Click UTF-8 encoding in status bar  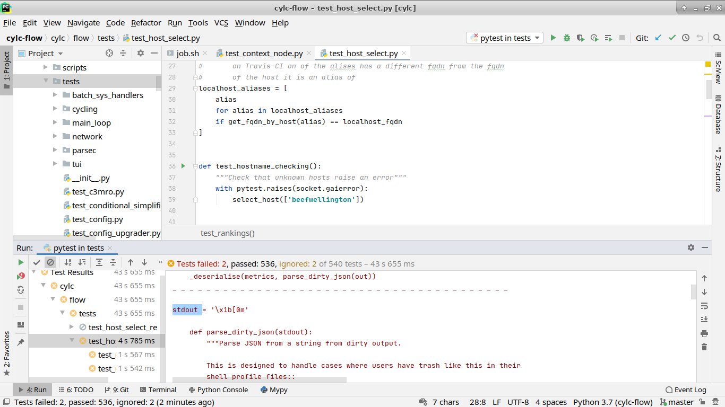(518, 402)
